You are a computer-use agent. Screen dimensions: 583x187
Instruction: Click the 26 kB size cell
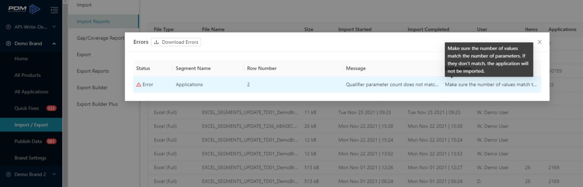coord(311,126)
